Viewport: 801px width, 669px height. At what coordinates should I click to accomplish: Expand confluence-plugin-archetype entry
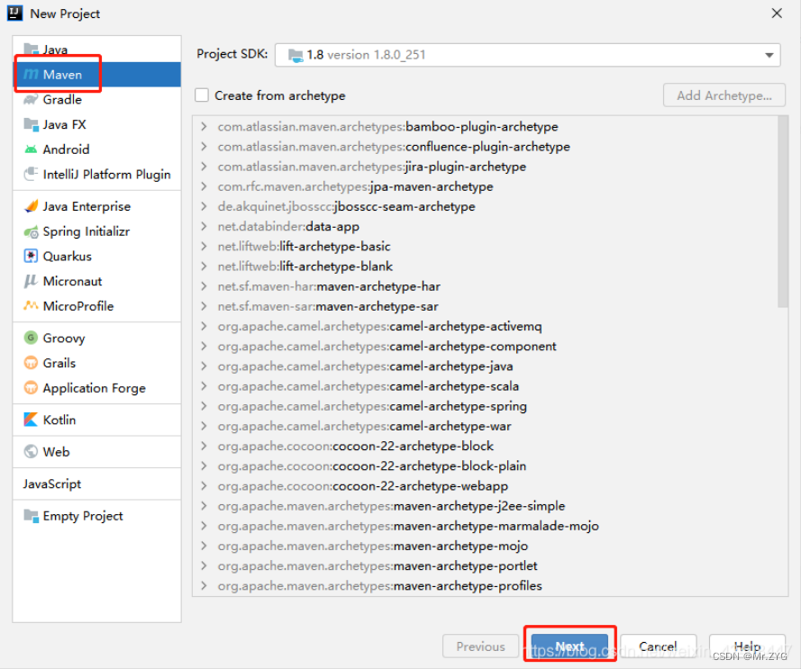(204, 147)
